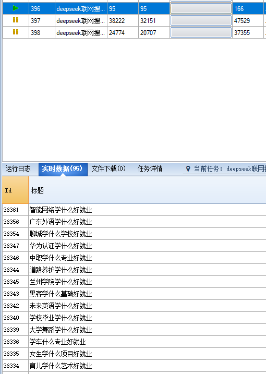Open the 文件下载(0) tab
This screenshot has width=266, height=374.
(x=108, y=169)
